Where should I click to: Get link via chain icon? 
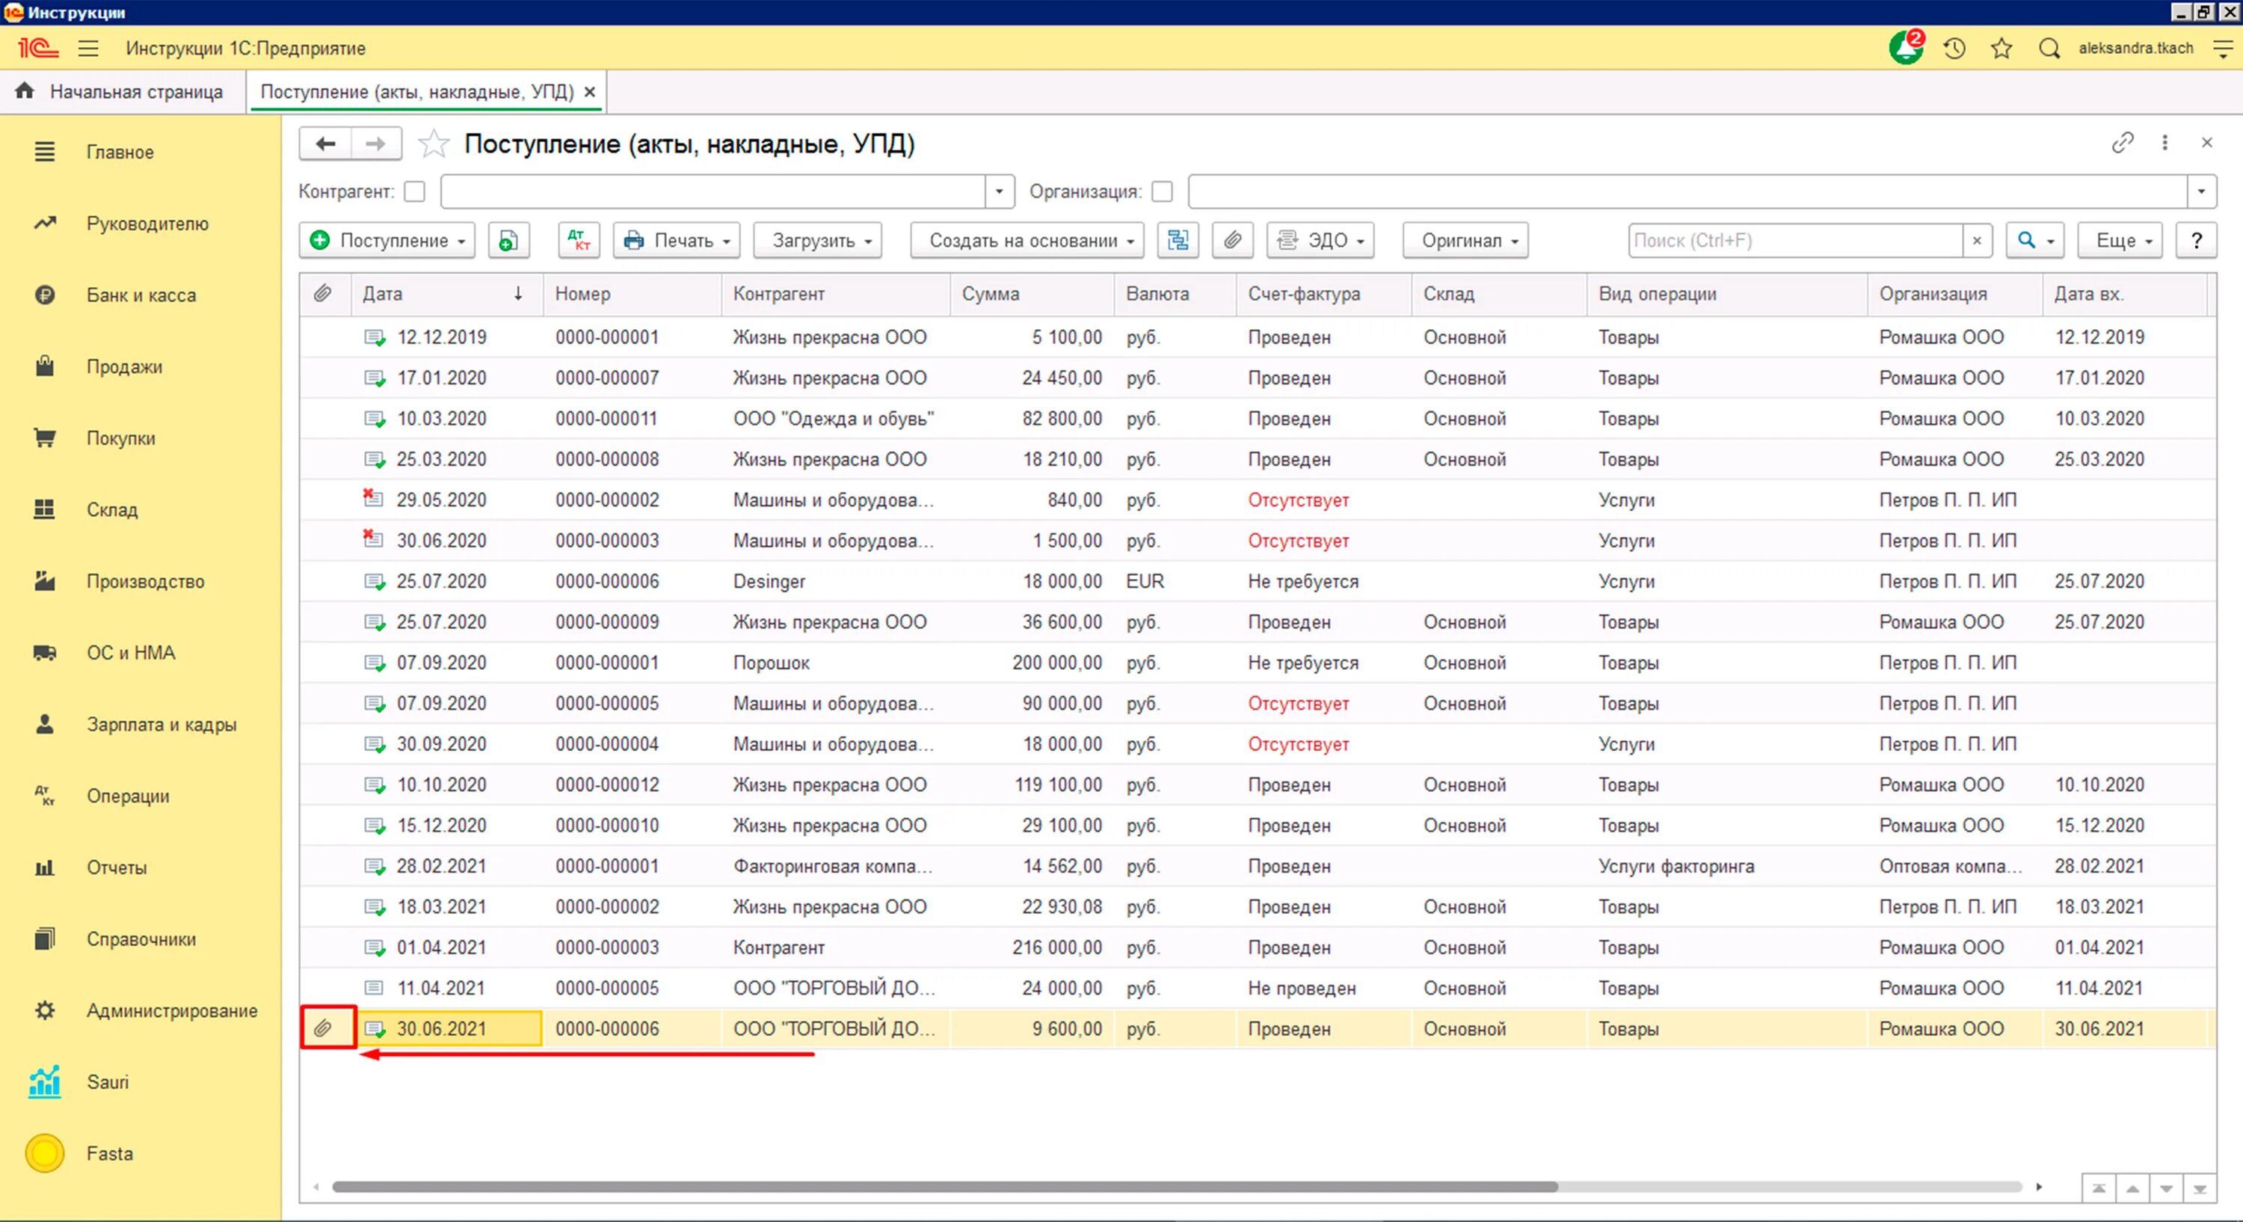tap(2122, 143)
